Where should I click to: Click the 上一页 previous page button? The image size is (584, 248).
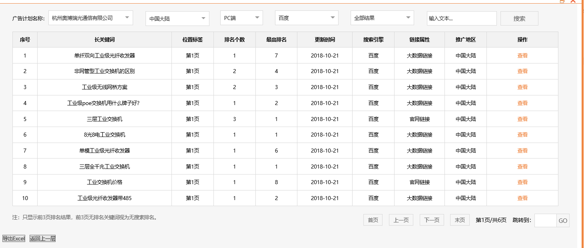pyautogui.click(x=401, y=220)
